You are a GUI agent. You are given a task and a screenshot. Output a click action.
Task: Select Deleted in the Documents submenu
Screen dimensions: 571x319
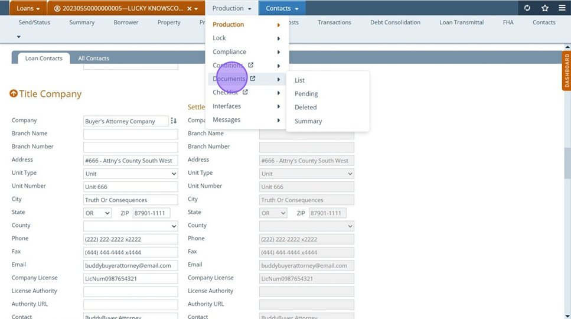[x=305, y=108]
